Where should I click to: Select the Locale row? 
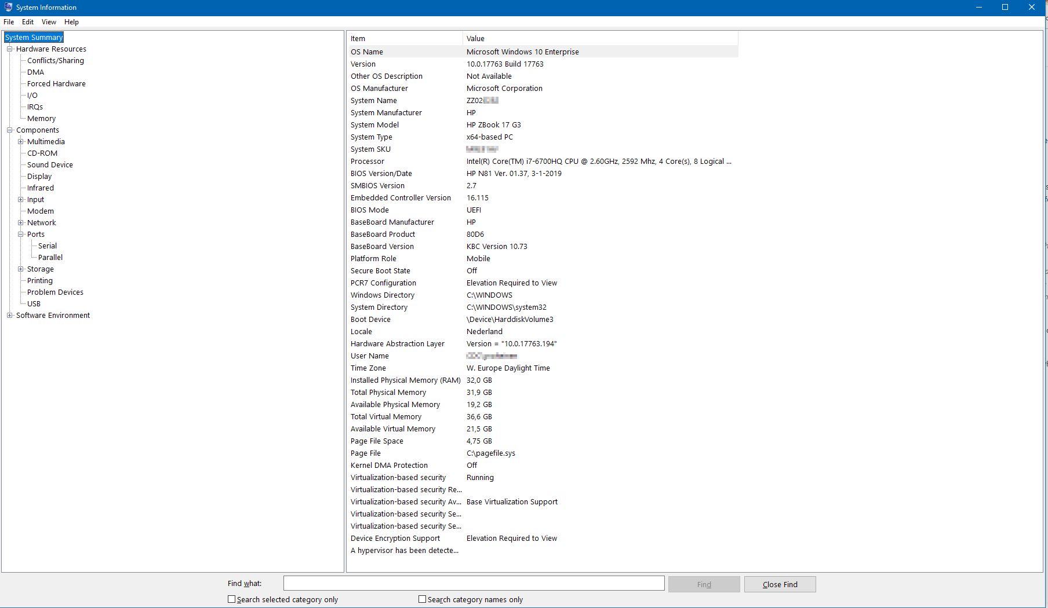tap(543, 332)
